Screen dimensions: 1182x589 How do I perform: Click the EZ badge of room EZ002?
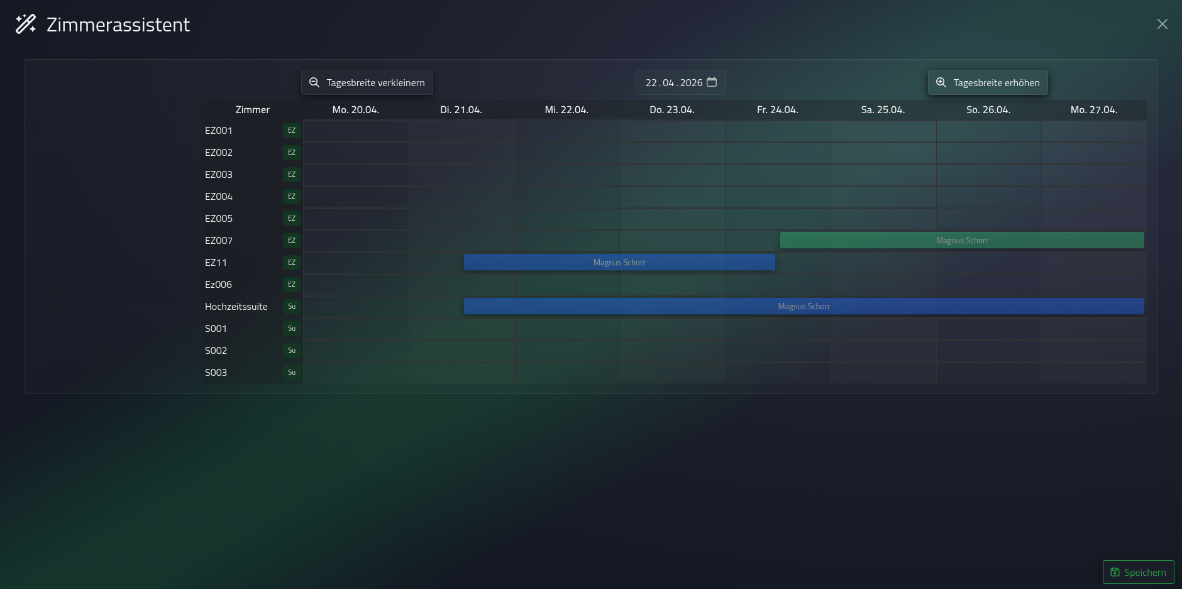click(x=292, y=153)
